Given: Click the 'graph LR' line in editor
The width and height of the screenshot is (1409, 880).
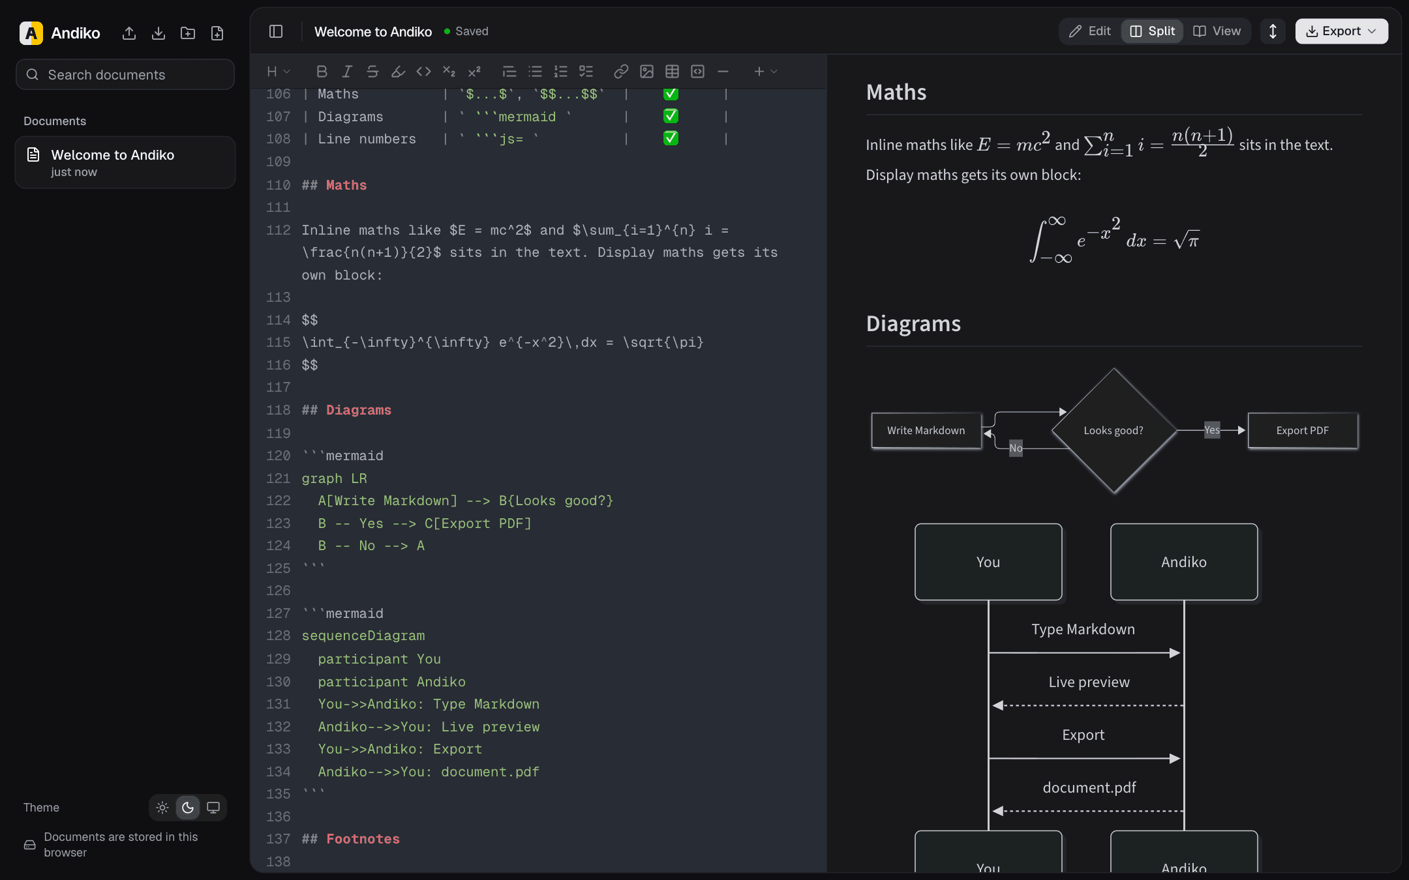Looking at the screenshot, I should pos(335,478).
